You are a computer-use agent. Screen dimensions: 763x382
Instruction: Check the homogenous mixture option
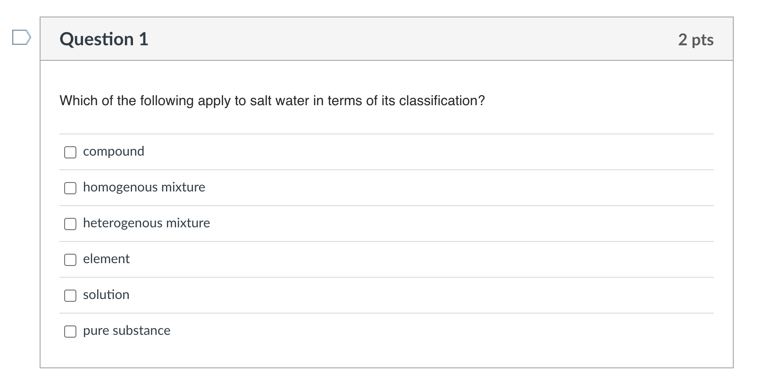pyautogui.click(x=70, y=188)
